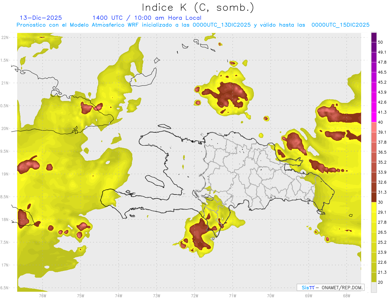The height and width of the screenshot is (300, 389).
Task: Click the "21N" latitude axis label
Action: click(5, 83)
